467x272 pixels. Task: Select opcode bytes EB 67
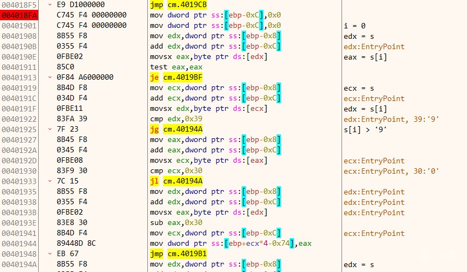[x=68, y=254]
